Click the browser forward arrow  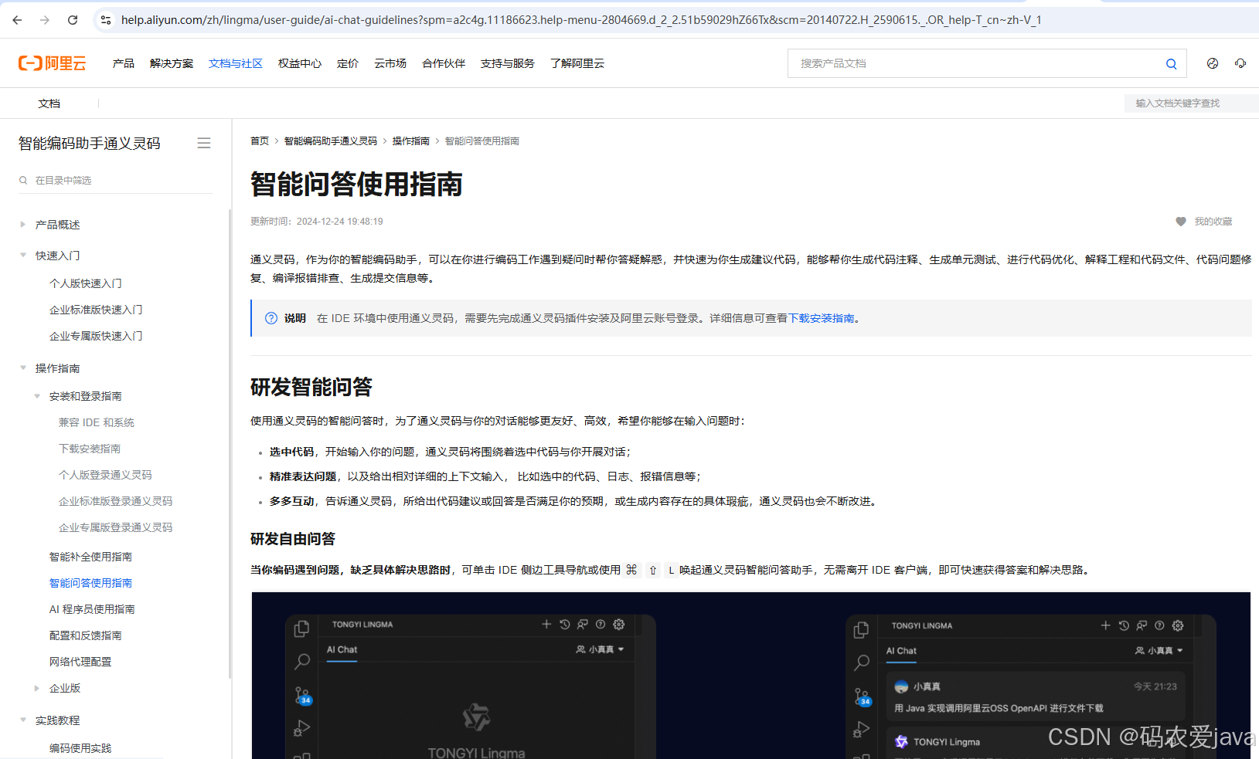45,20
